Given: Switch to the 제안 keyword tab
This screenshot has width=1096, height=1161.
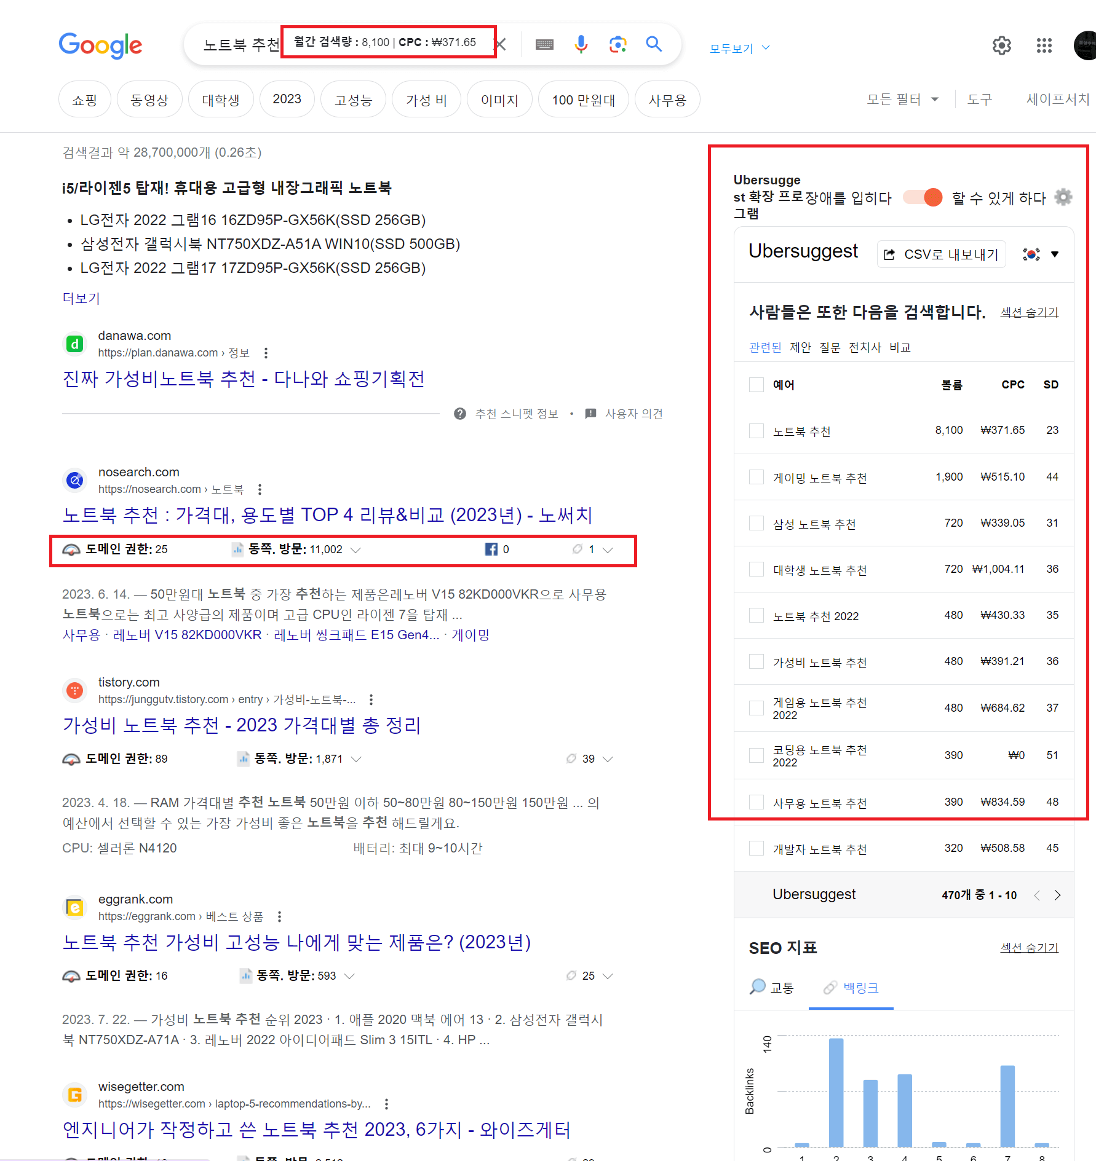Looking at the screenshot, I should pos(800,347).
